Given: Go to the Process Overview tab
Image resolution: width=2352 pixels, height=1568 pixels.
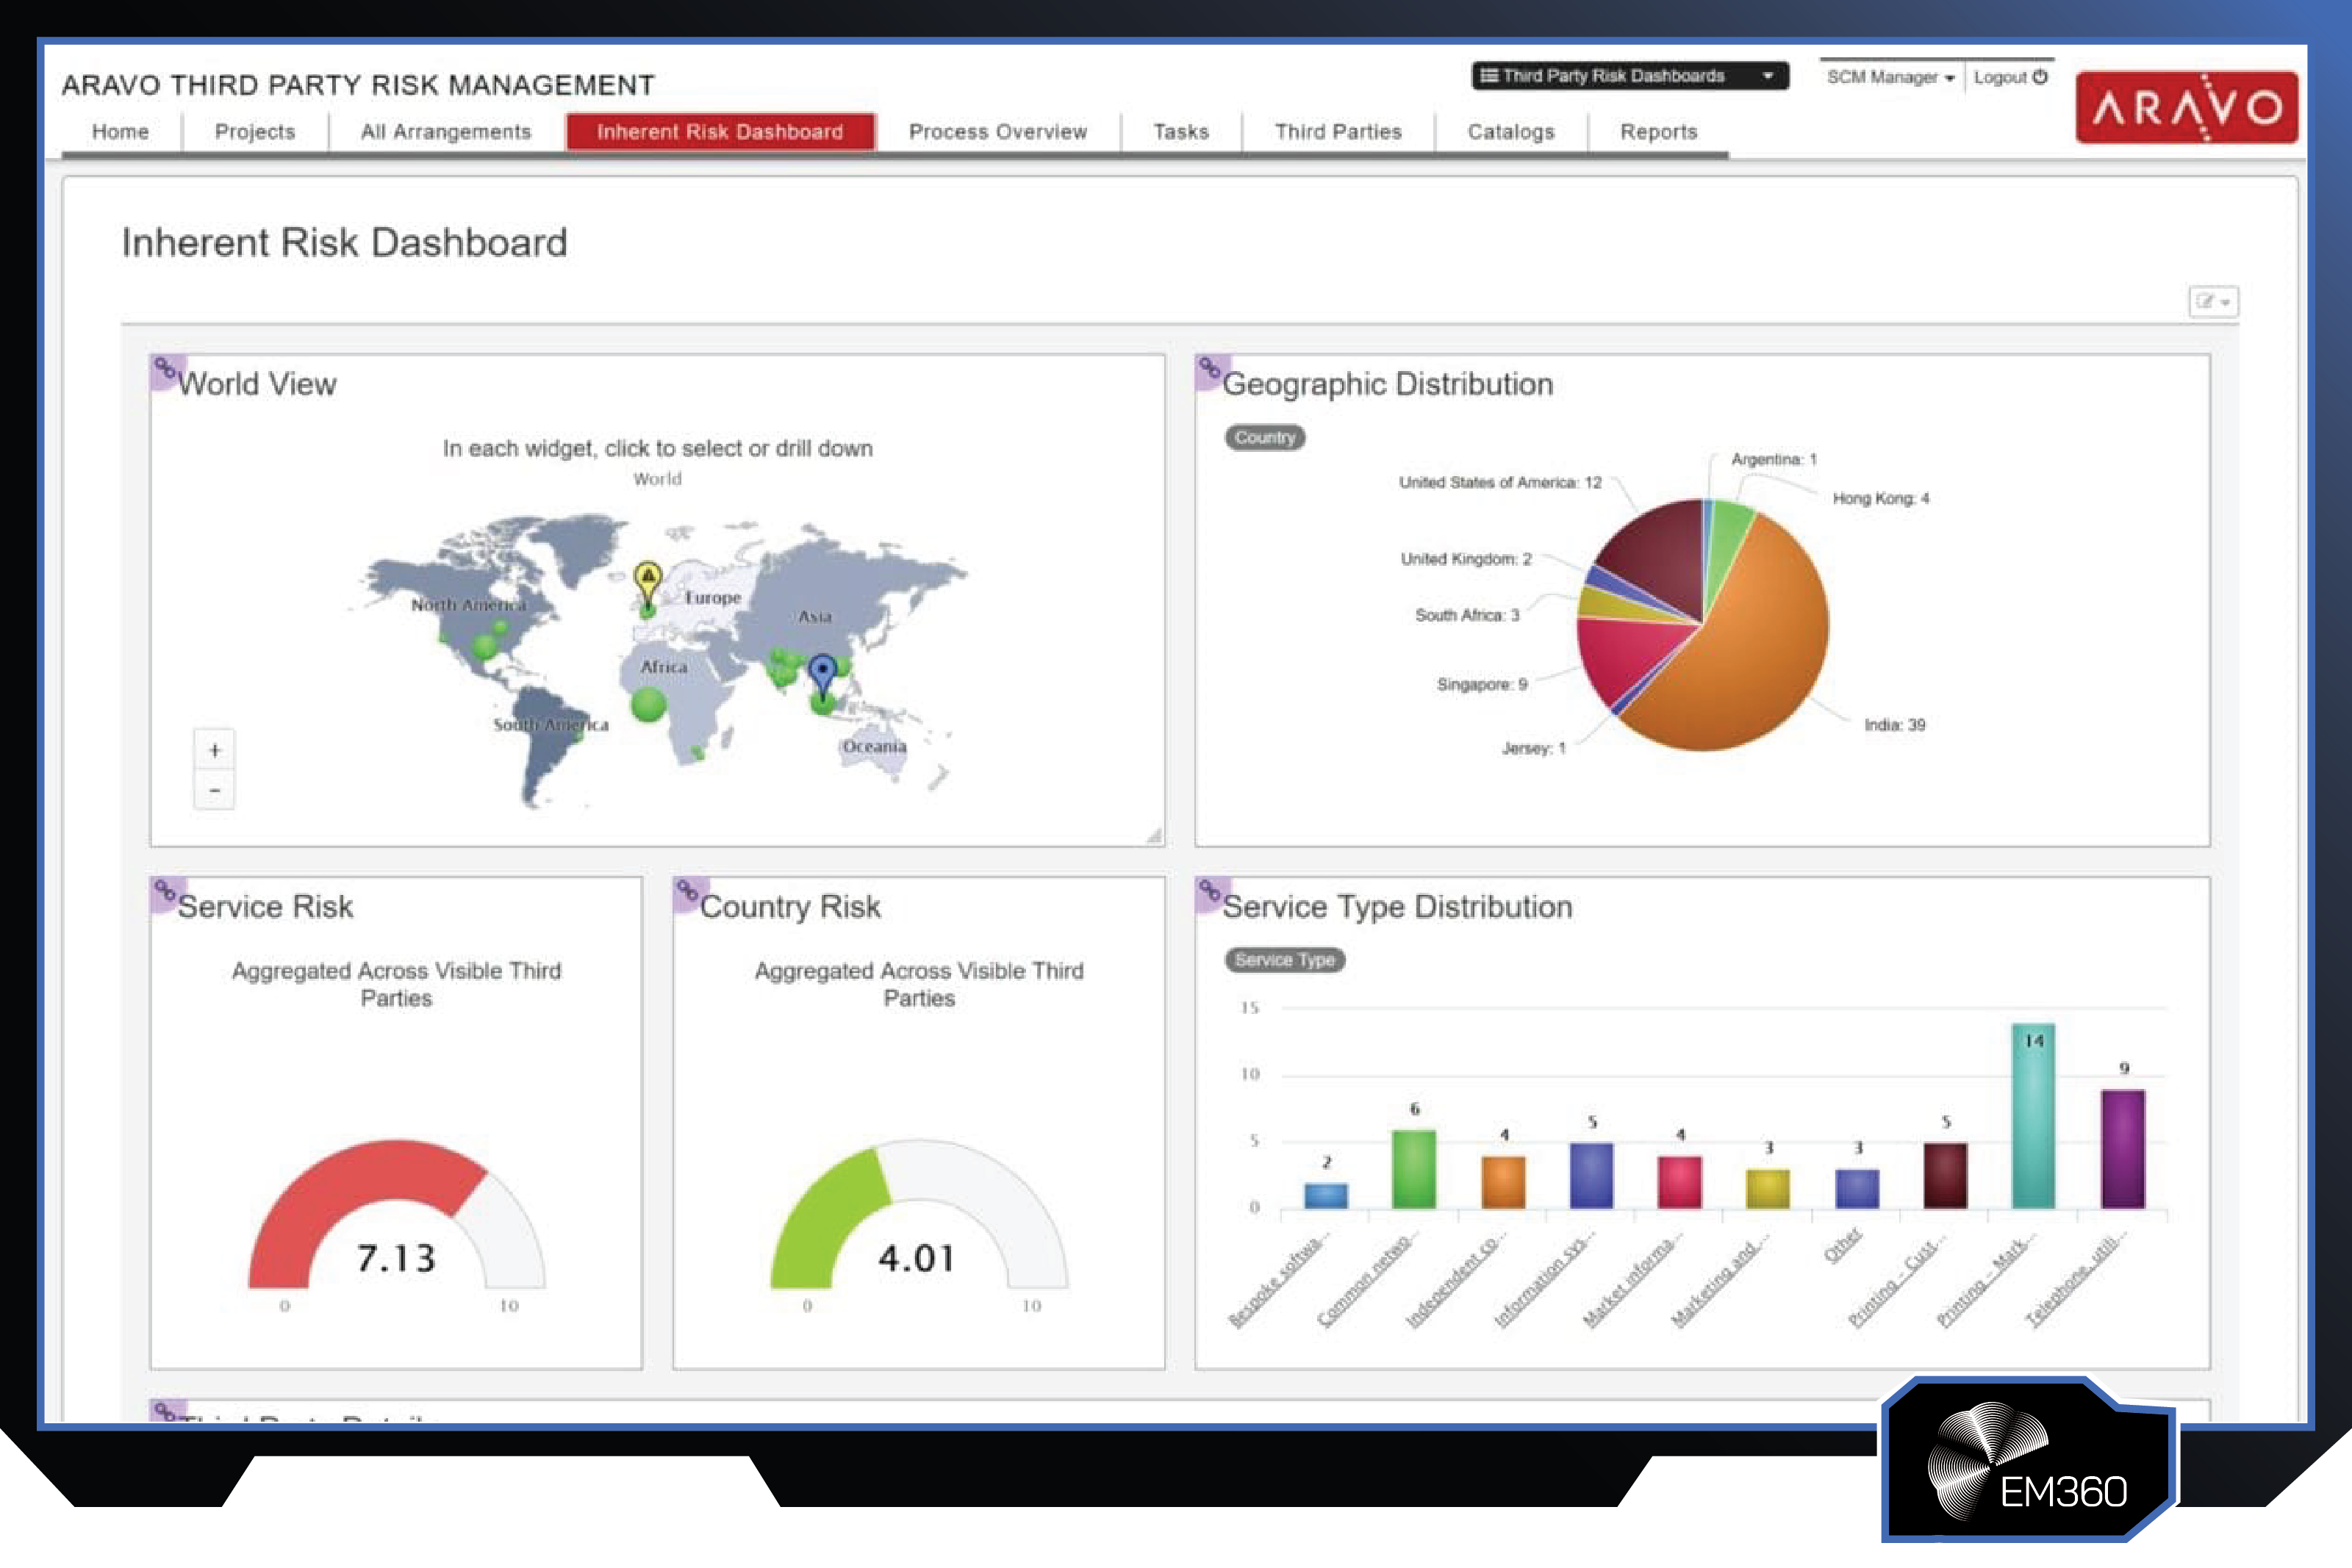Looking at the screenshot, I should (x=998, y=132).
